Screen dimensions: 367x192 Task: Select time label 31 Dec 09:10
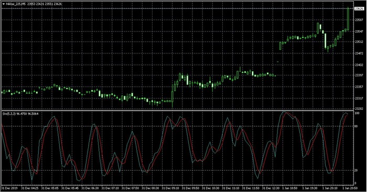pos(170,188)
